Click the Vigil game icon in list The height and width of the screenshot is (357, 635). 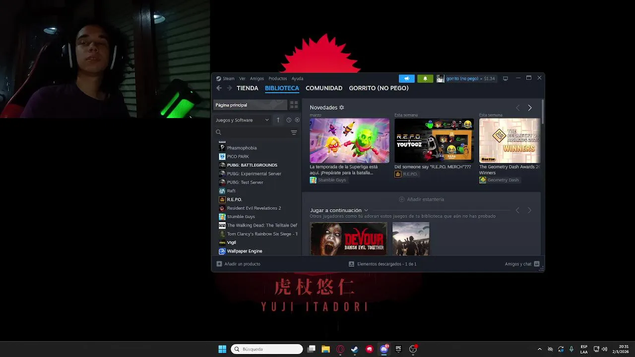pyautogui.click(x=222, y=242)
